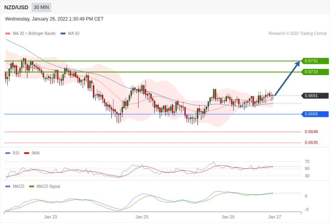Click the RSI 70 level label
The image size is (330, 223).
pyautogui.click(x=307, y=161)
